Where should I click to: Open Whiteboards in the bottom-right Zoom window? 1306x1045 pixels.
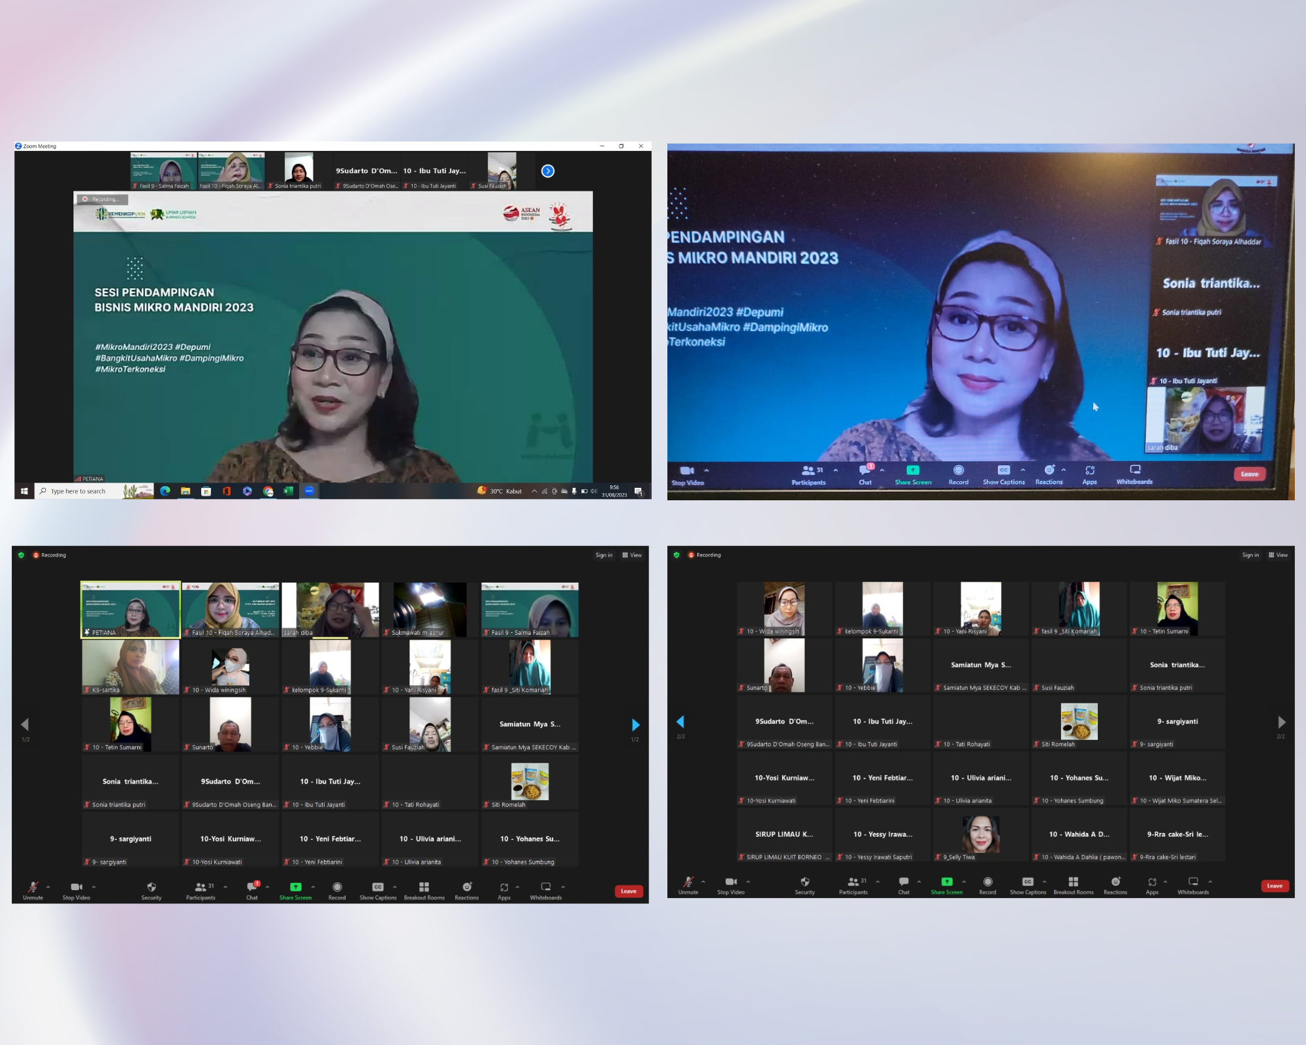pyautogui.click(x=1193, y=882)
